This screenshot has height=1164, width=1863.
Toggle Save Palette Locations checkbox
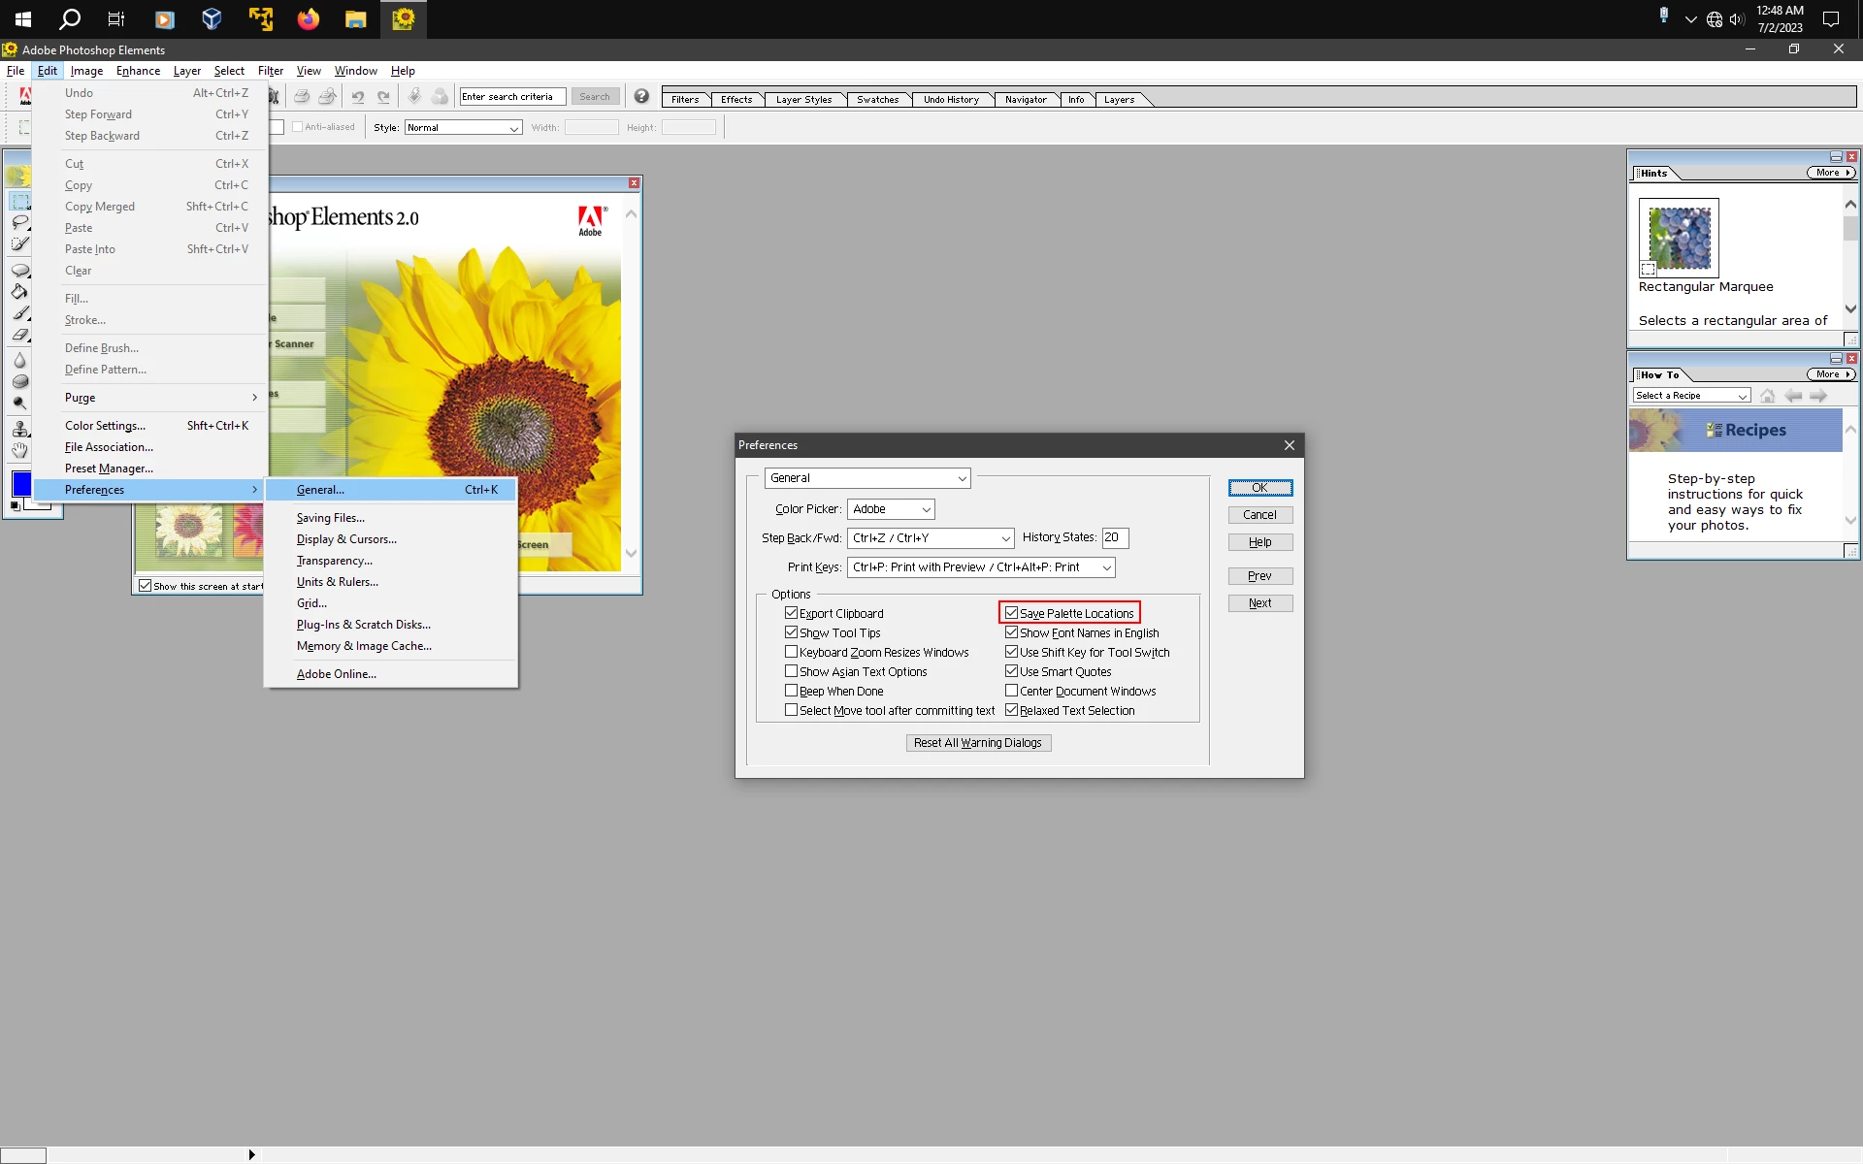point(1011,613)
